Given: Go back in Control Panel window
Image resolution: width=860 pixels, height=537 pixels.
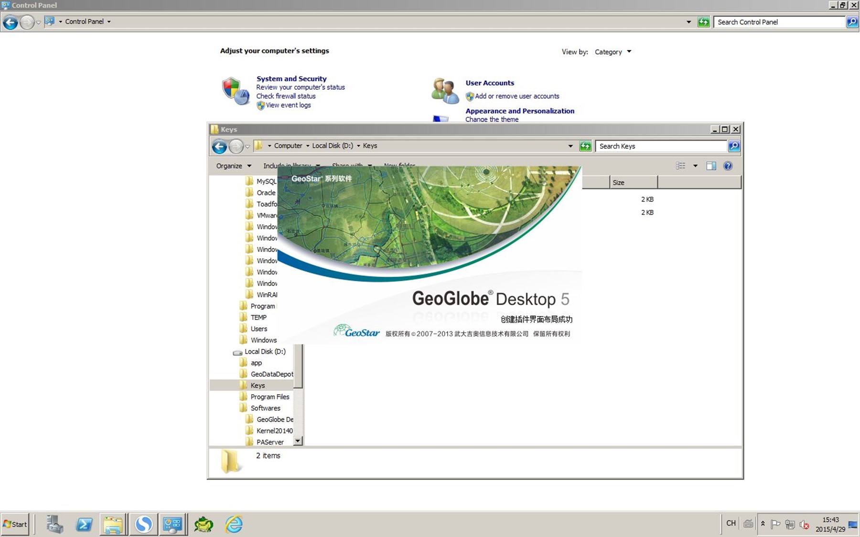Looking at the screenshot, I should click(x=10, y=22).
